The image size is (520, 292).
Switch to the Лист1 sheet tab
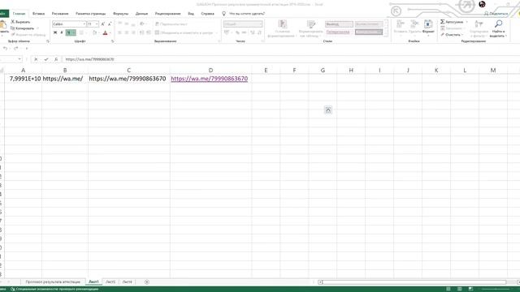coord(93,282)
